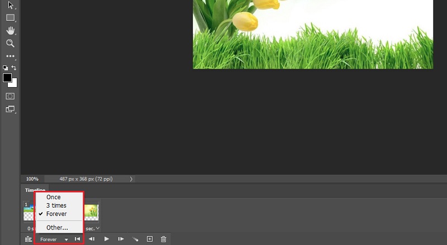Select the previous frame
This screenshot has height=245, width=447.
click(x=92, y=239)
